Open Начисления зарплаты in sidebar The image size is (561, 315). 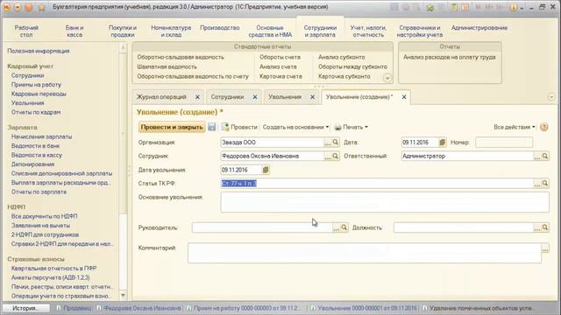click(41, 136)
